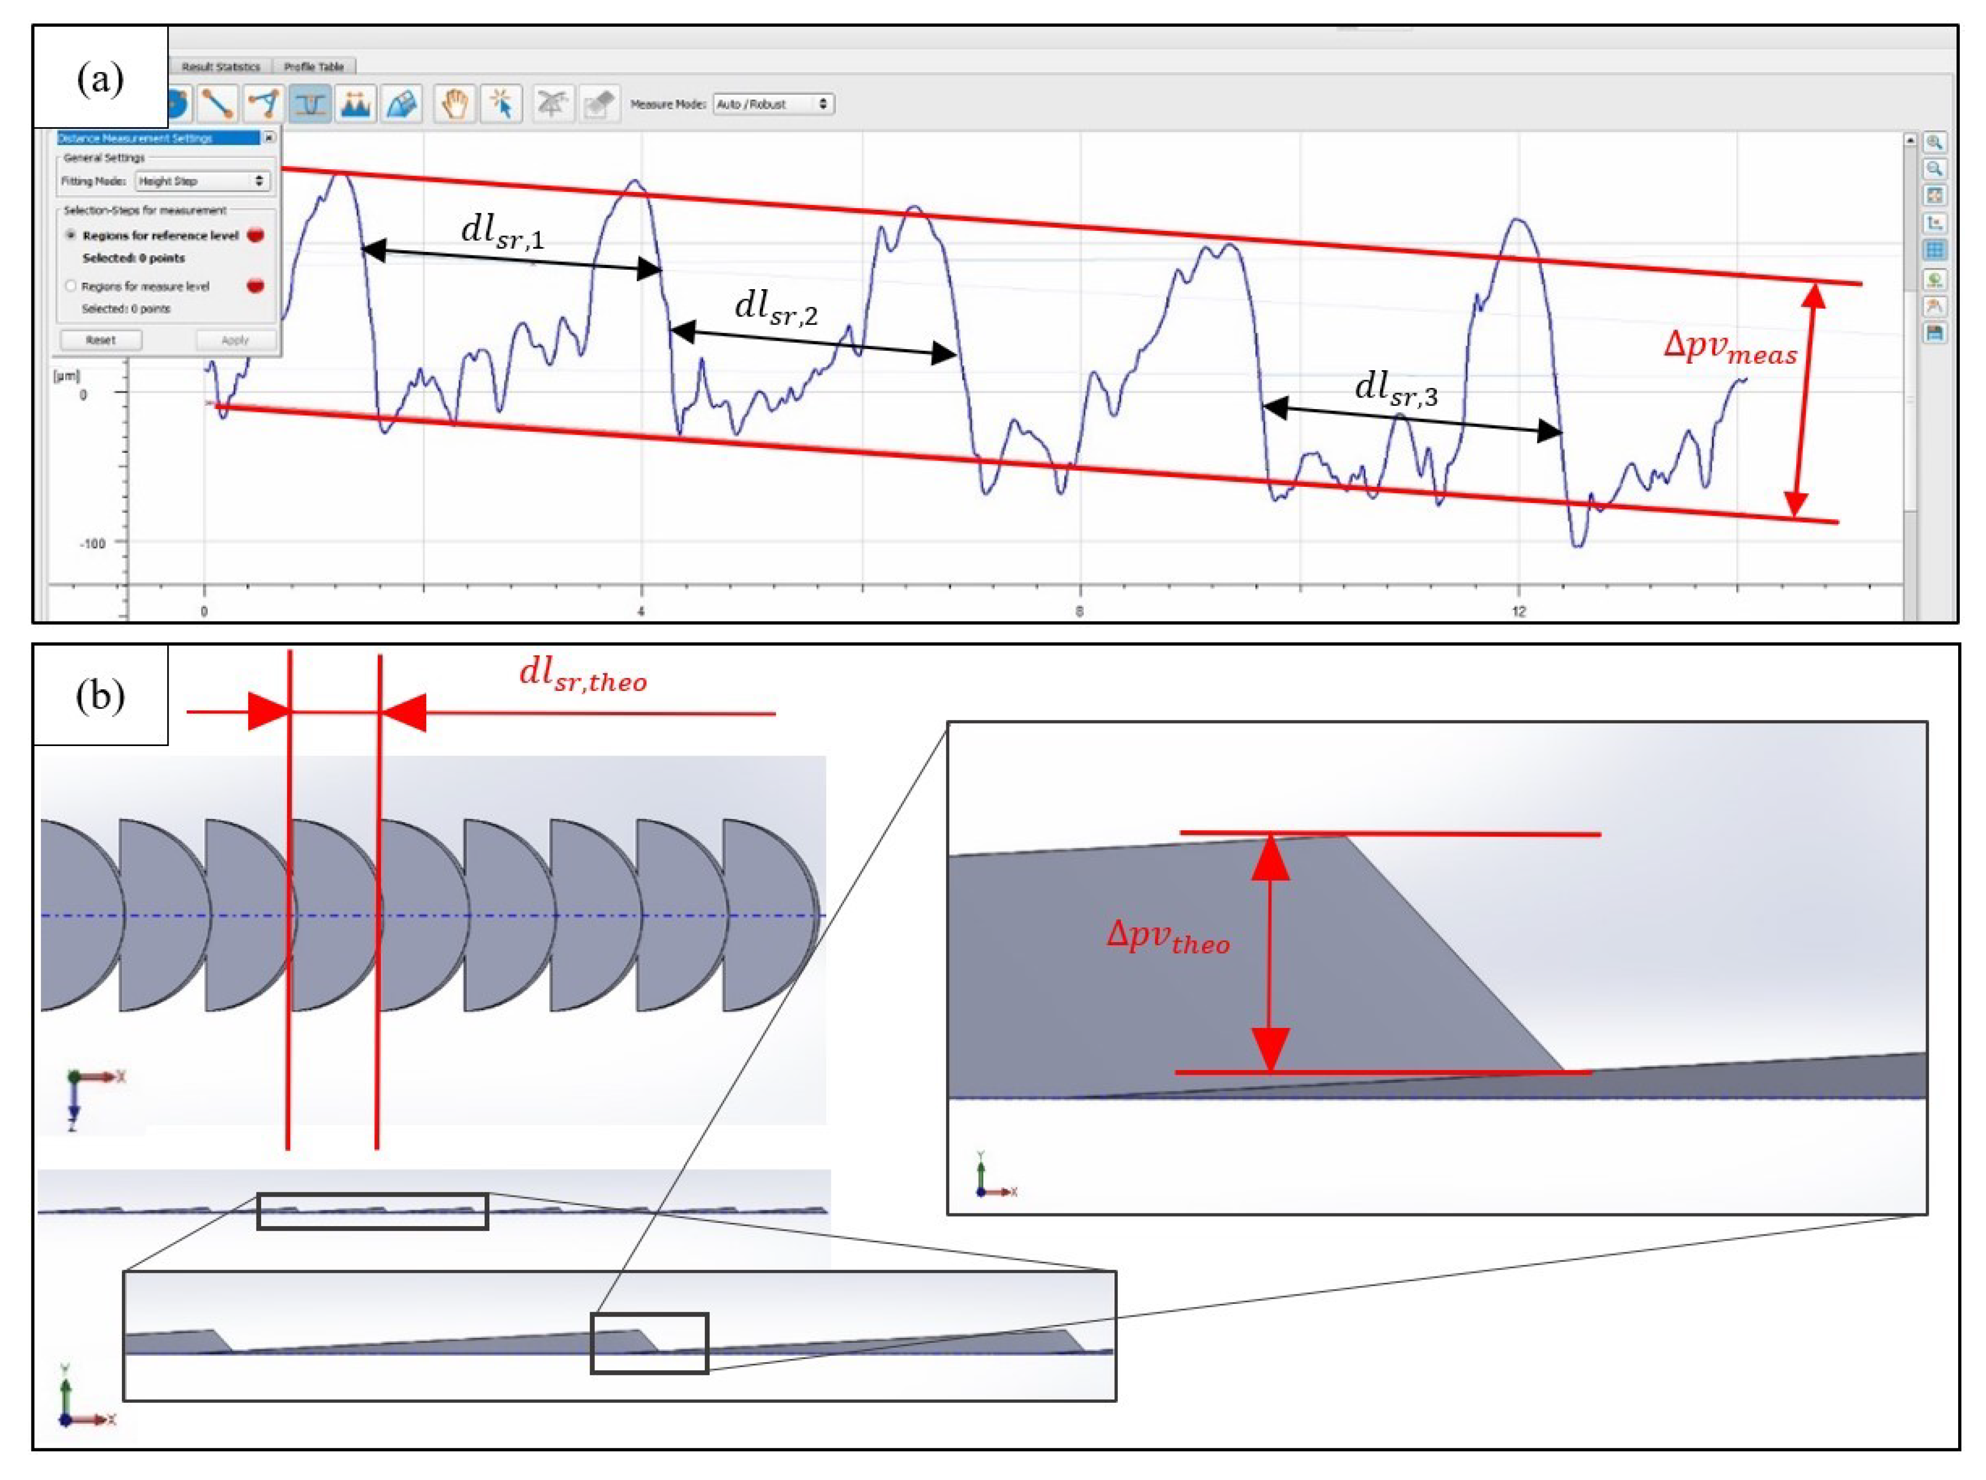Image resolution: width=1986 pixels, height=1480 pixels.
Task: Activate the height step measurement tool
Action: pyautogui.click(x=310, y=104)
